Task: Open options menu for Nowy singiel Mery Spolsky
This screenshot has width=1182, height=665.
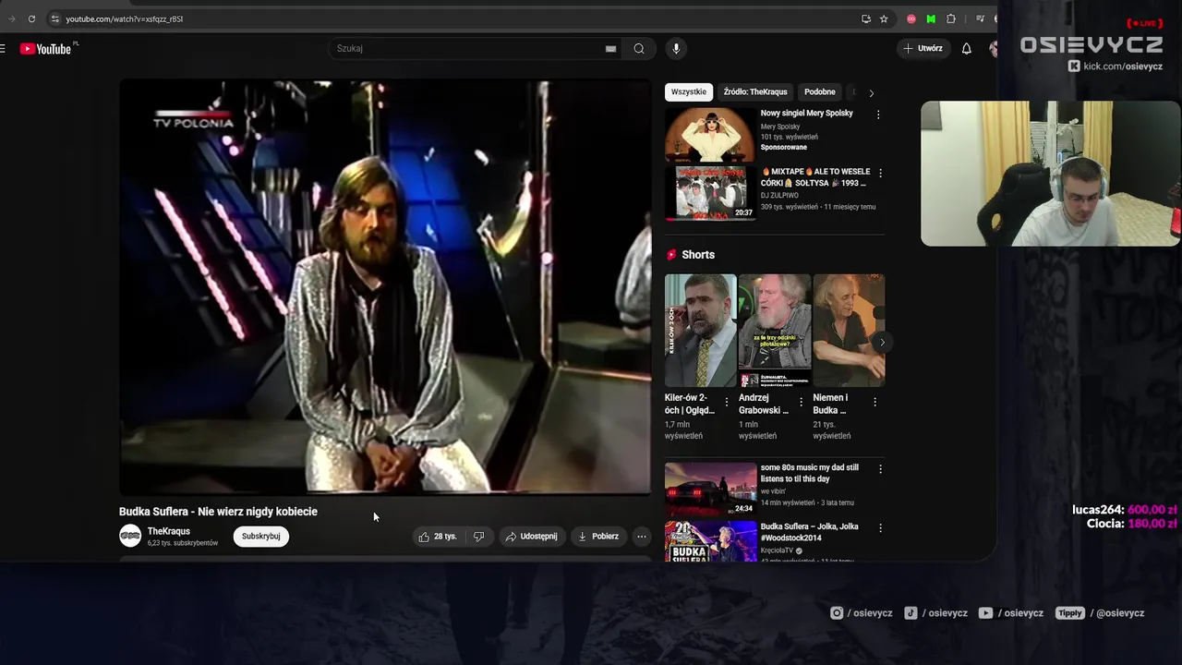Action: (878, 115)
